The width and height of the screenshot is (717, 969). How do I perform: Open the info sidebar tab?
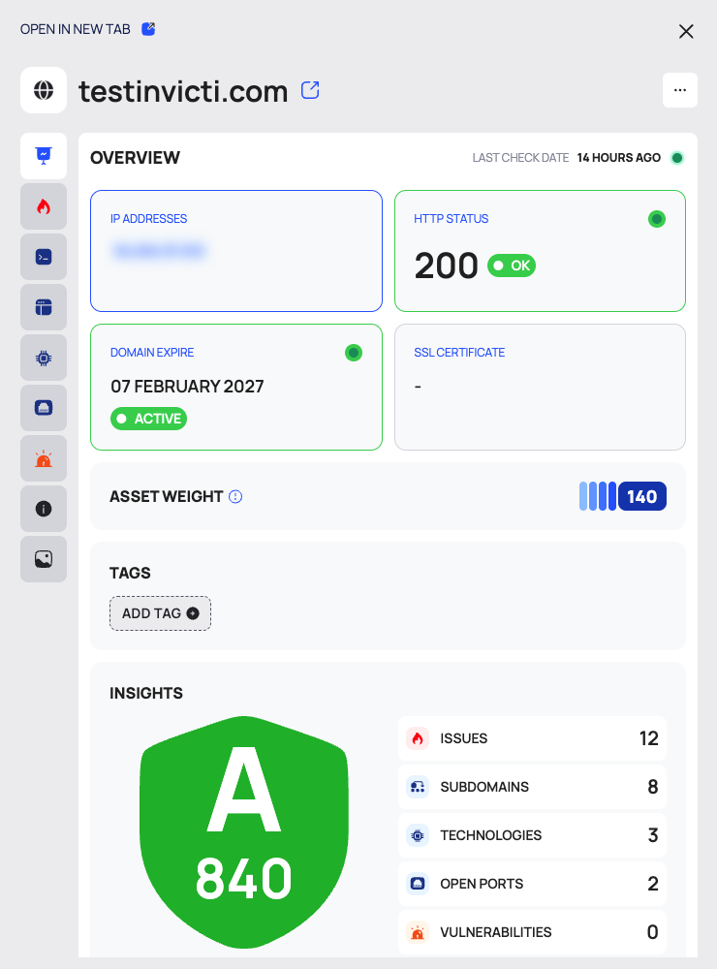coord(44,509)
